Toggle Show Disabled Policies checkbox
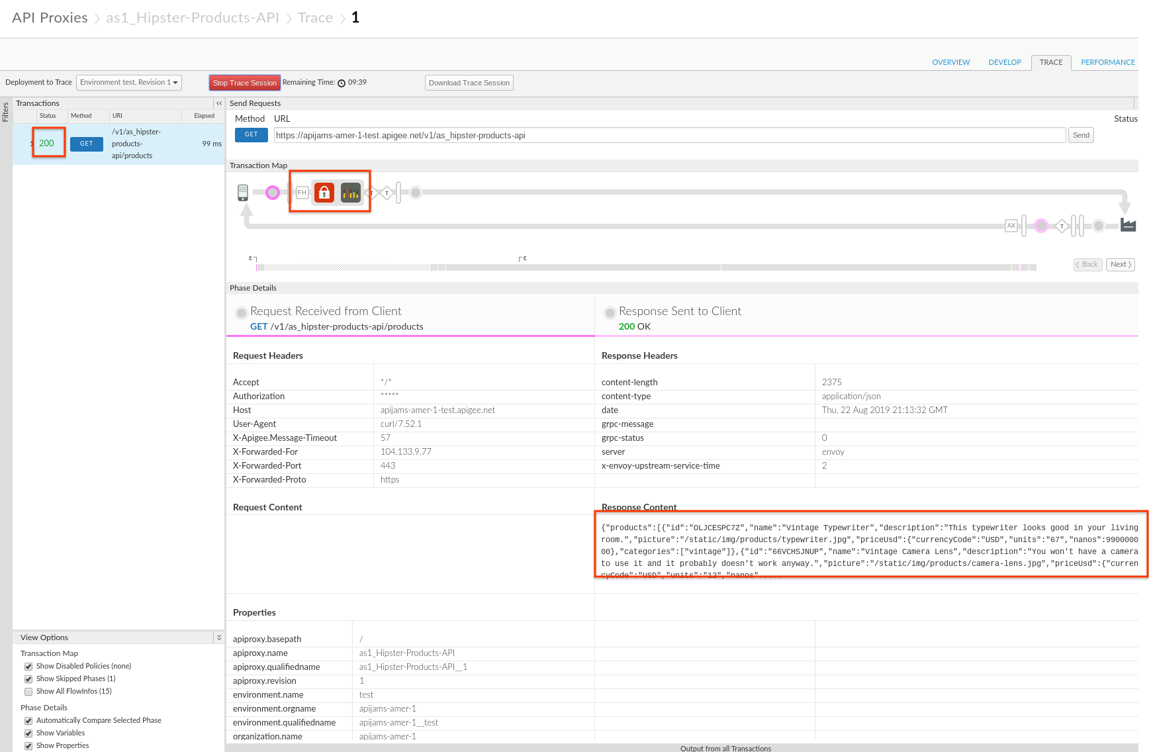1149x752 pixels. [28, 667]
